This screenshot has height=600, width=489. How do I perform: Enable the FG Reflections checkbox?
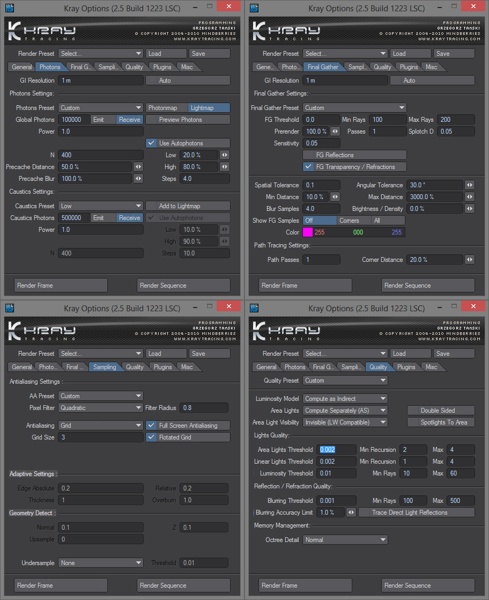308,155
